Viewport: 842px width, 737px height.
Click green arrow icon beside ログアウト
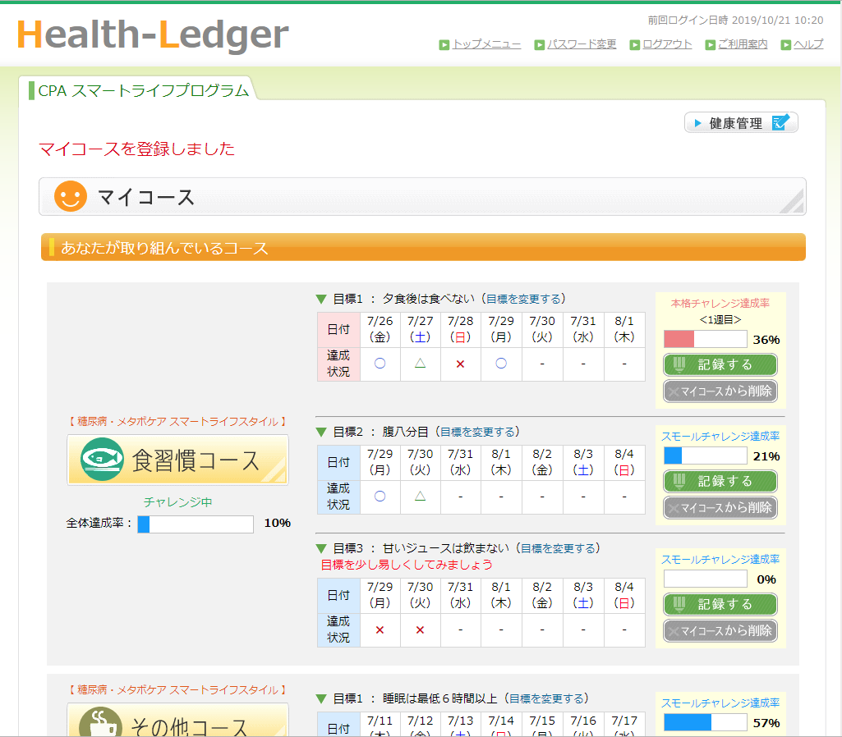click(x=635, y=45)
